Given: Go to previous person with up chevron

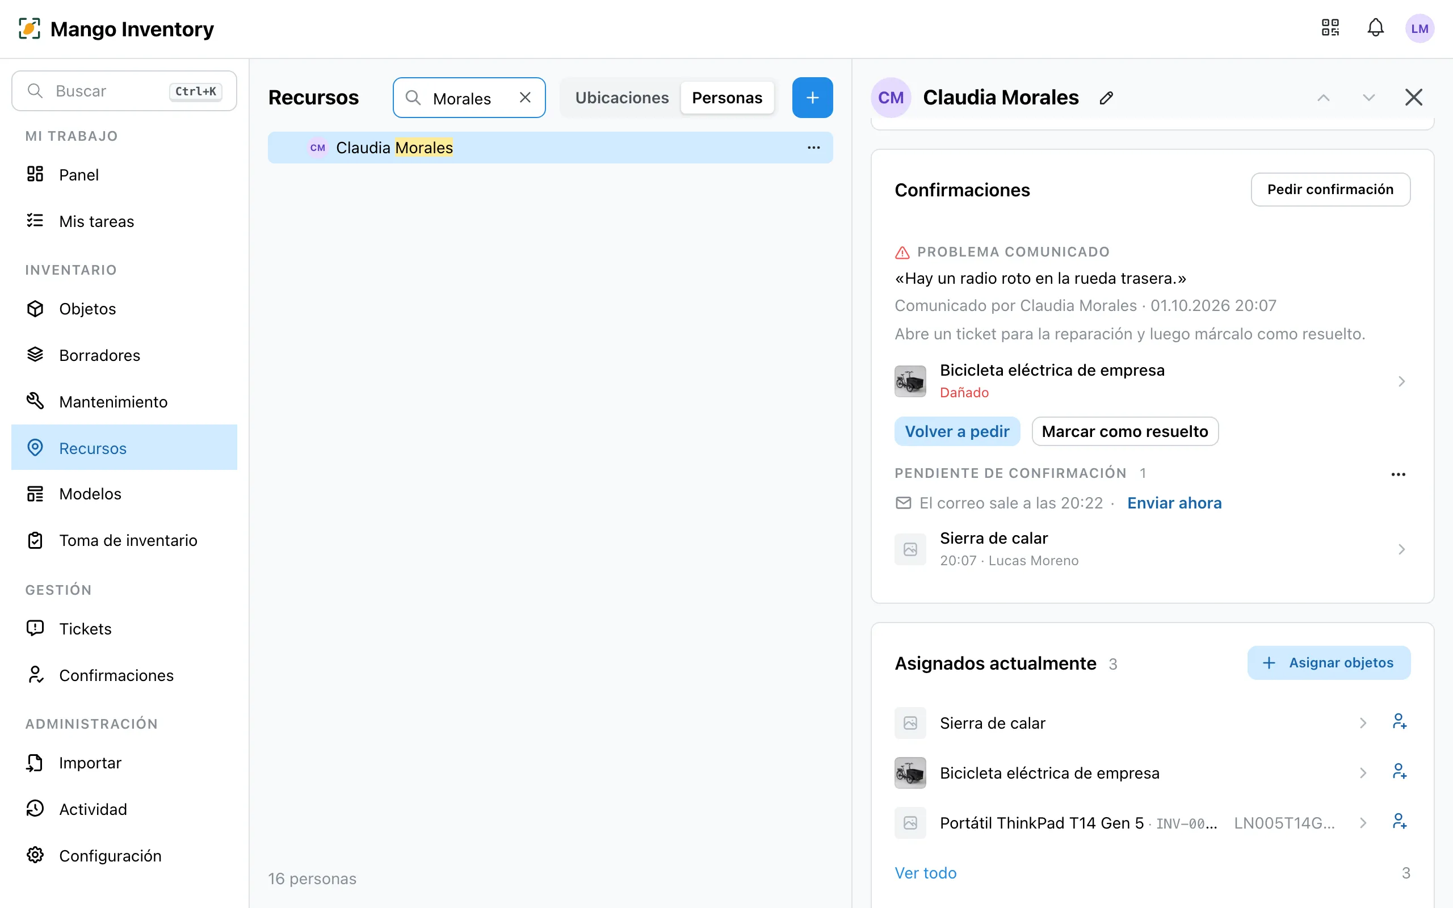Looking at the screenshot, I should [1324, 97].
